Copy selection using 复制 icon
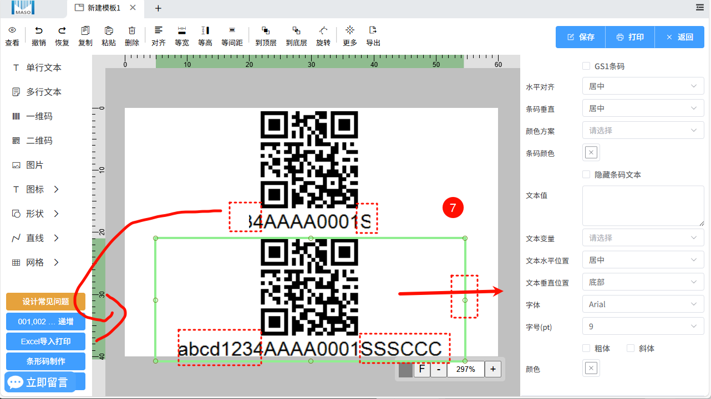Viewport: 711px width, 399px height. pos(85,30)
